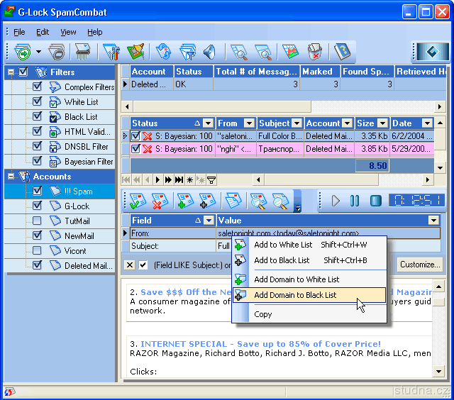Click the speaker sound icon in toolbar

click(209, 52)
